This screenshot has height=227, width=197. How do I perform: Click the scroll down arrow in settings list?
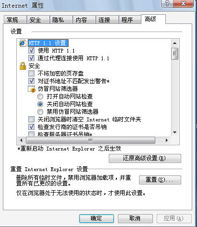click(x=174, y=132)
